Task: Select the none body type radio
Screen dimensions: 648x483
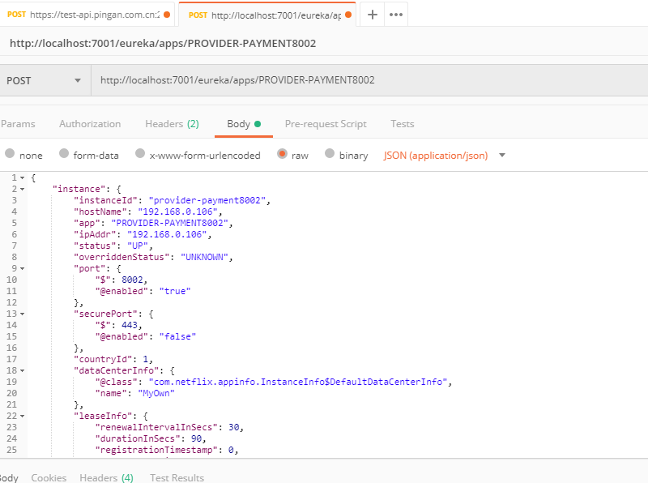Action: coord(10,154)
